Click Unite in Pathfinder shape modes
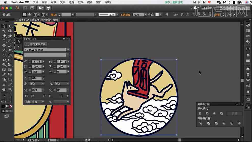 click(x=200, y=113)
